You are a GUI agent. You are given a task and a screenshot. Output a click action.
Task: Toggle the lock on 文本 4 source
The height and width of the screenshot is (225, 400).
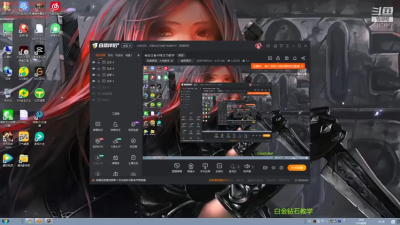pyautogui.click(x=98, y=62)
